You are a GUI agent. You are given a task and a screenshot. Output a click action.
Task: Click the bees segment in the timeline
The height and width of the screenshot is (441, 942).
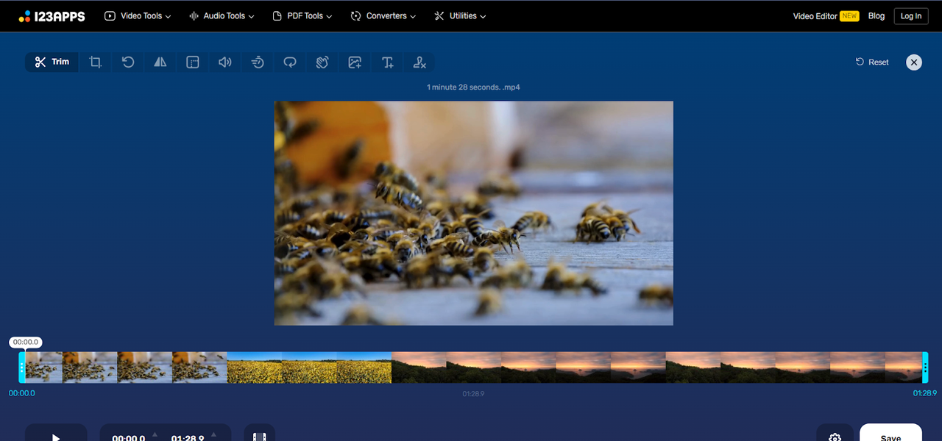point(127,367)
